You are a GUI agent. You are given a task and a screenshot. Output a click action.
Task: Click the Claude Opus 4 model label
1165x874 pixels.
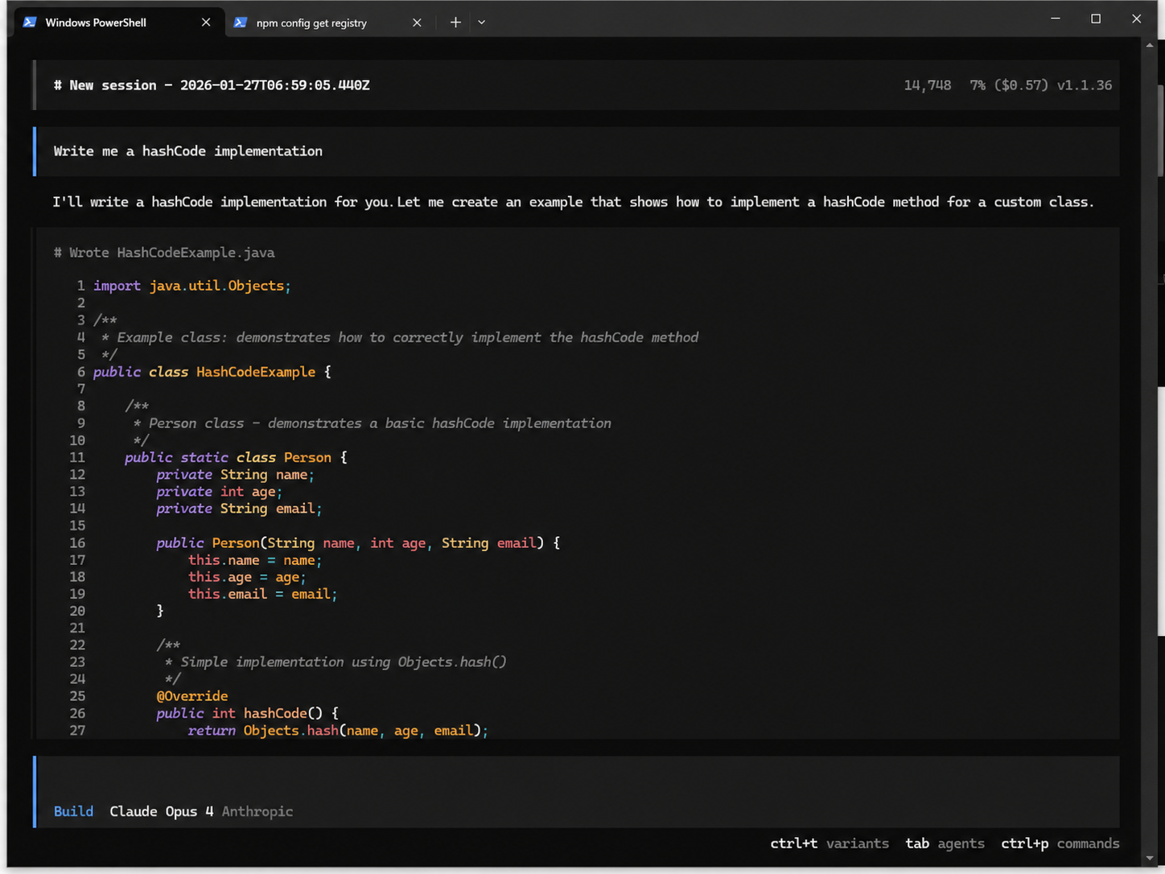pyautogui.click(x=161, y=811)
